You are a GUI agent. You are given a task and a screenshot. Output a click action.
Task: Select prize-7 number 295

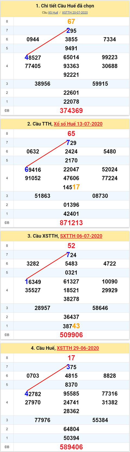pos(71,30)
